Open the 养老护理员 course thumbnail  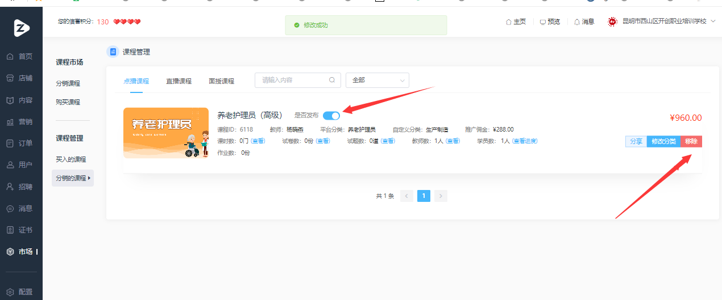click(x=166, y=133)
